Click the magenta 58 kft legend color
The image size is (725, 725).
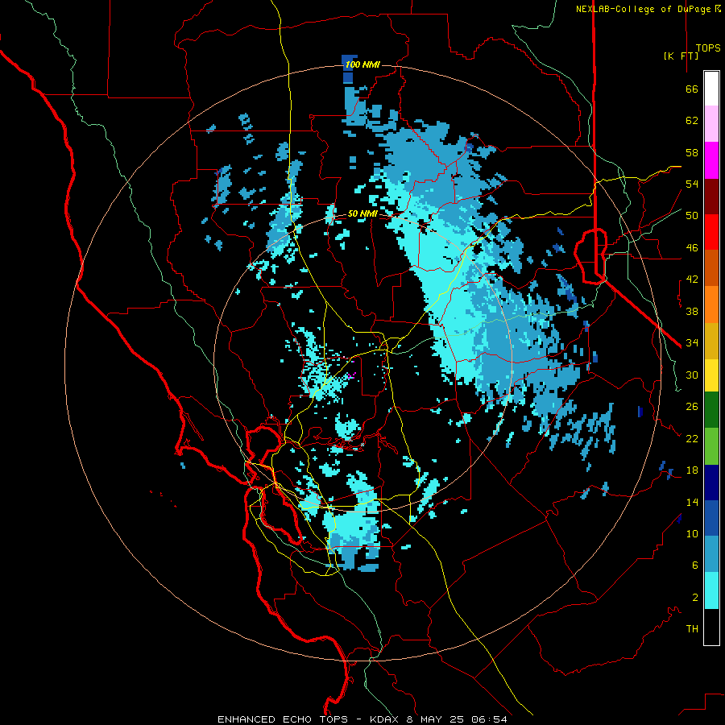point(711,160)
